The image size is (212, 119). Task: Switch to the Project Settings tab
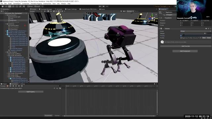point(71,9)
